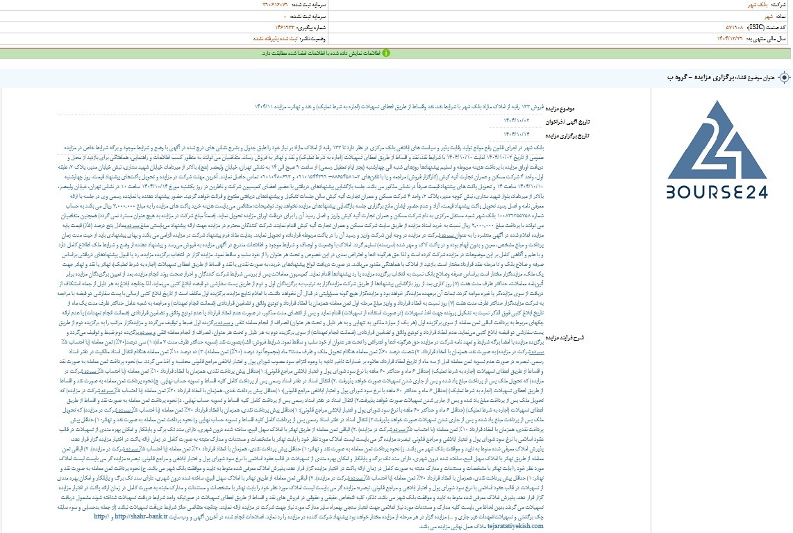This screenshot has width=793, height=533.
Task: Click the label شرکت: in the header
Action: 779,5
